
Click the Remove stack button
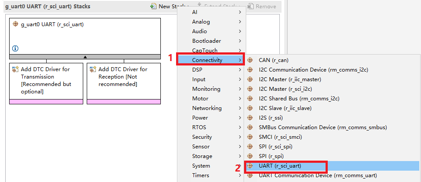click(x=262, y=6)
